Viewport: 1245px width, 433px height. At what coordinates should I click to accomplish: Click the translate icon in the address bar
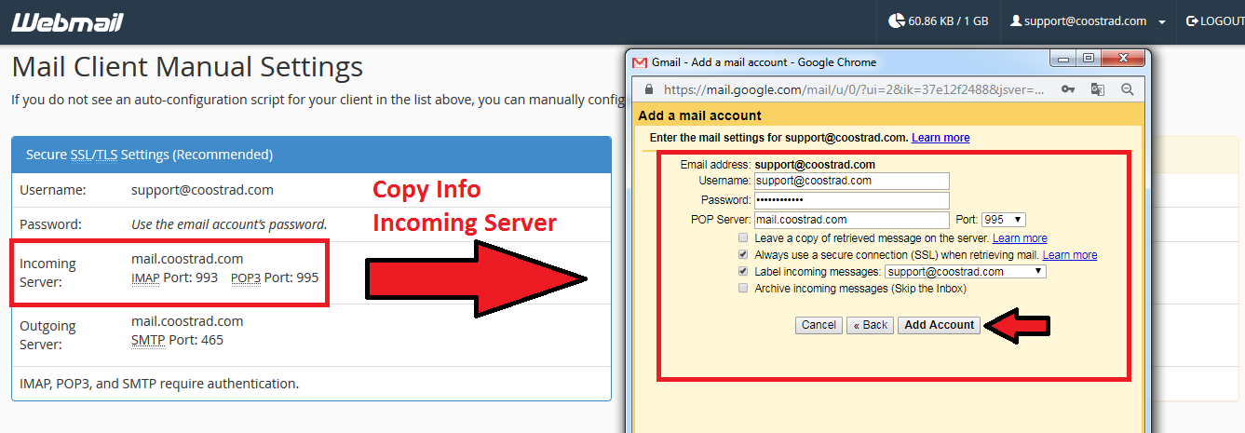click(1098, 89)
